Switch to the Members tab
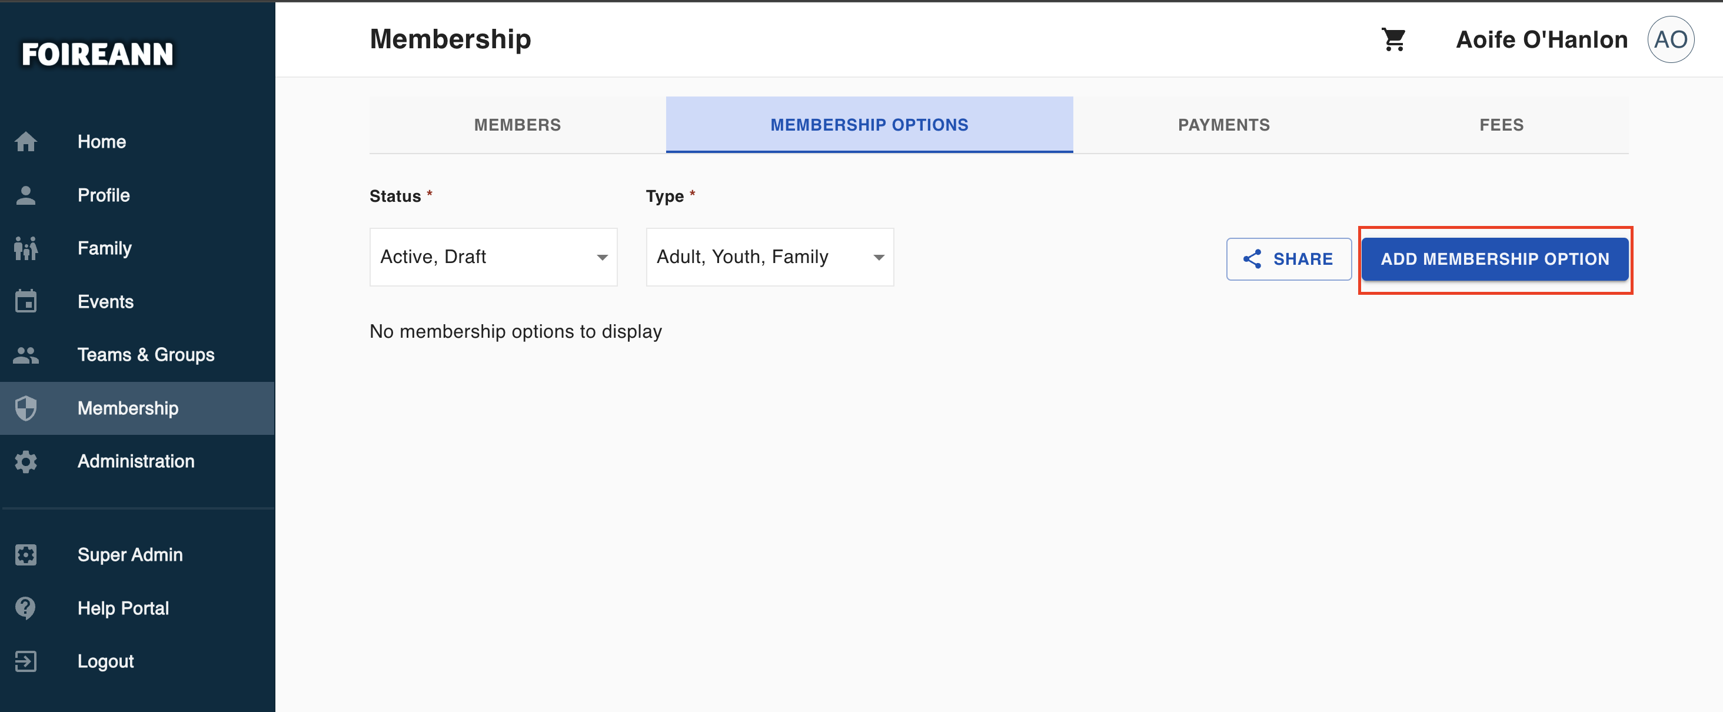The image size is (1723, 712). pyautogui.click(x=517, y=125)
